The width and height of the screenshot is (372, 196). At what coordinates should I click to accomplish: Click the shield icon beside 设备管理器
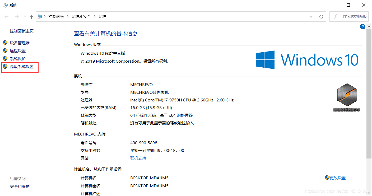(5, 43)
